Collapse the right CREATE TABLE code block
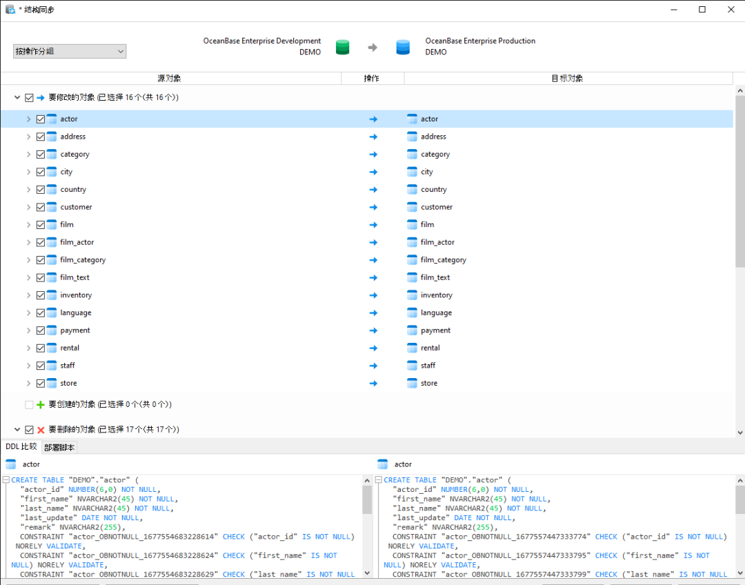This screenshot has width=745, height=585. pos(379,480)
